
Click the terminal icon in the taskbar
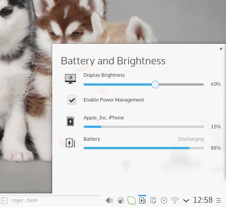(x=4, y=201)
